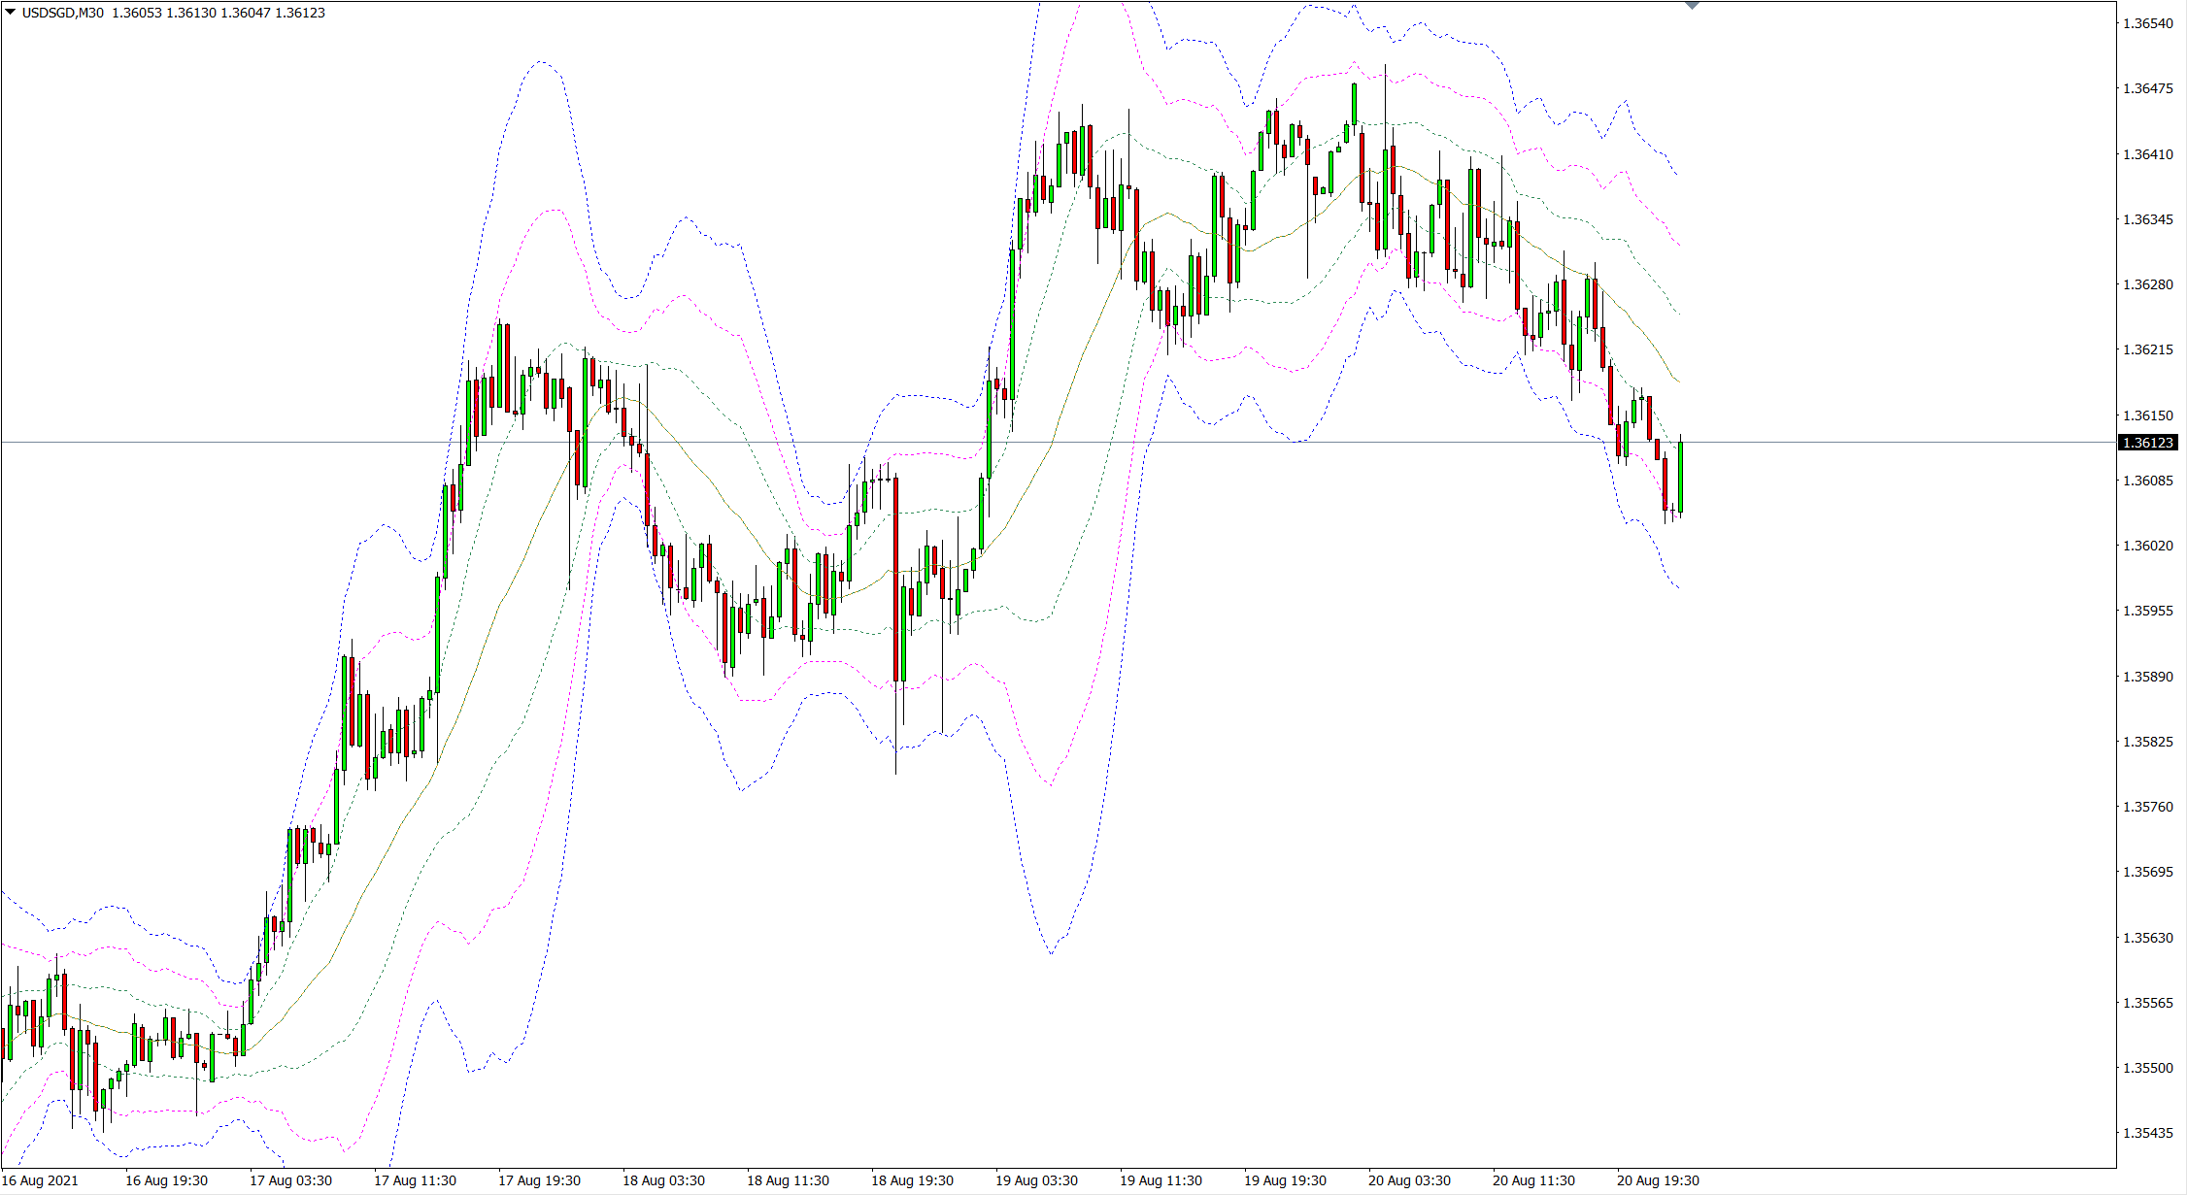The height and width of the screenshot is (1195, 2187).
Task: Click the 20 Aug 19:30 time label
Action: coord(1658,1180)
